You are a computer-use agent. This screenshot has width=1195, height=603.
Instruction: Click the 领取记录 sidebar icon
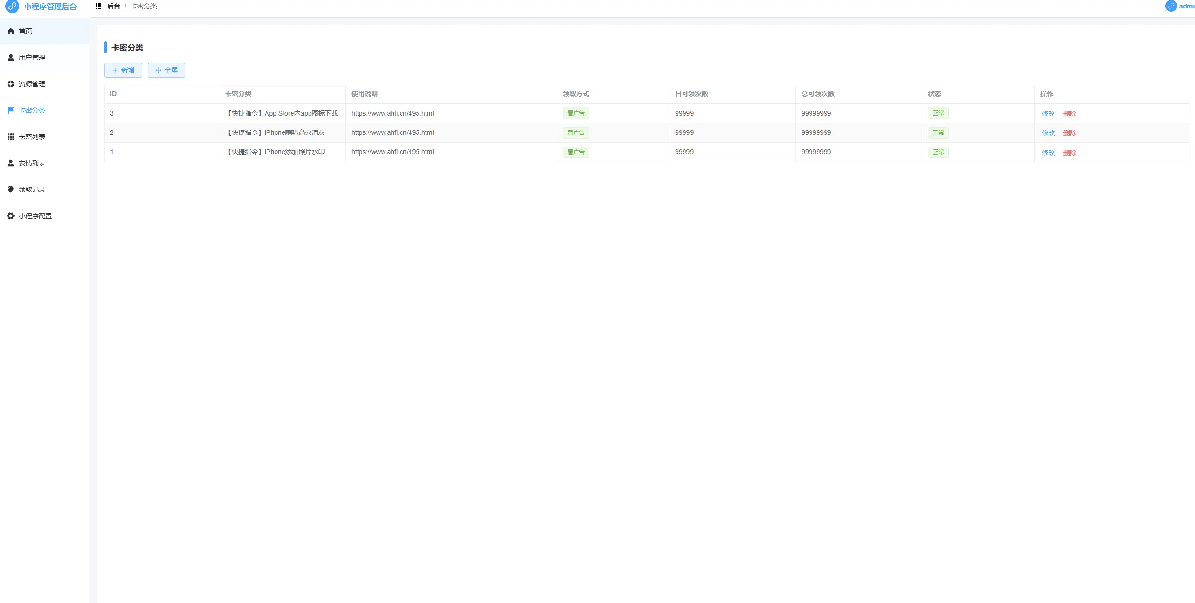pyautogui.click(x=11, y=190)
